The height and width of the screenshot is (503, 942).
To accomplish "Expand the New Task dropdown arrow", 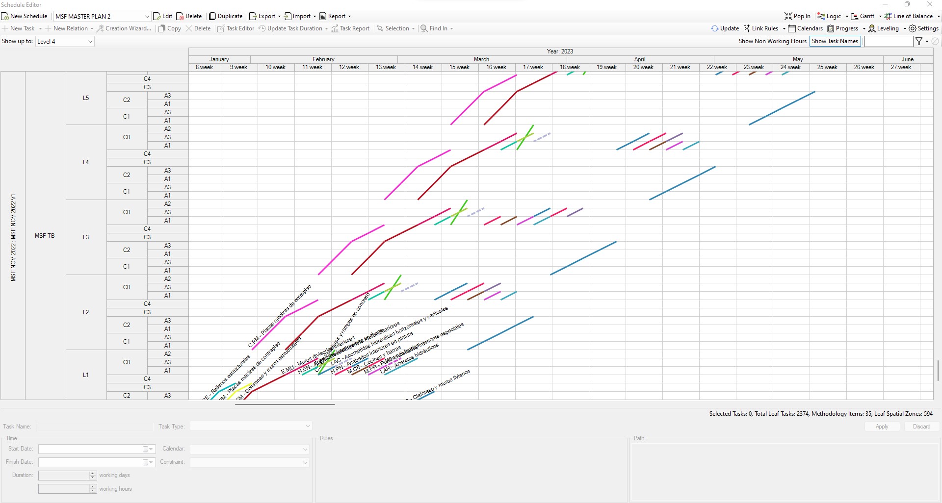I will click(40, 28).
